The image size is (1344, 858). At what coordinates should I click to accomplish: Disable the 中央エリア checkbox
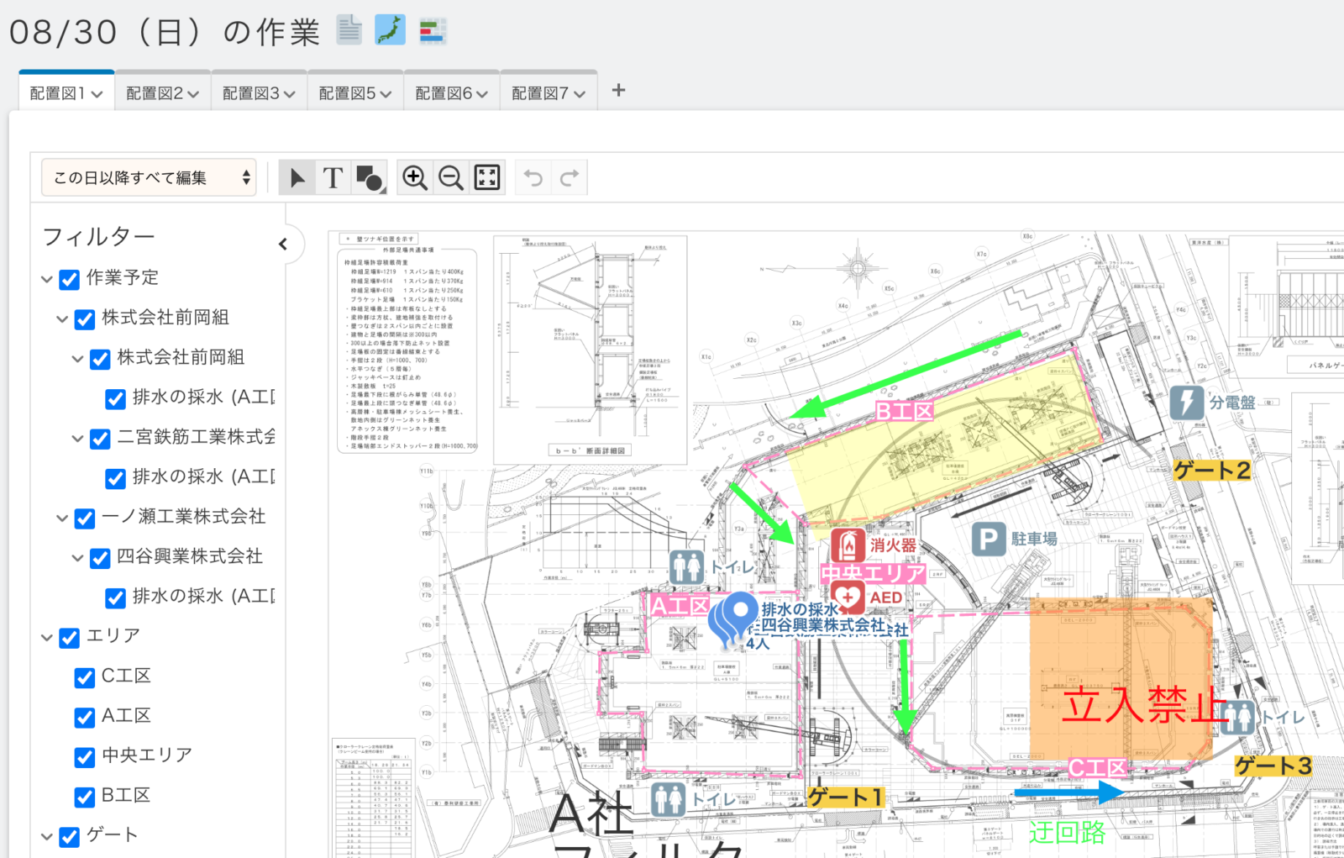point(85,756)
